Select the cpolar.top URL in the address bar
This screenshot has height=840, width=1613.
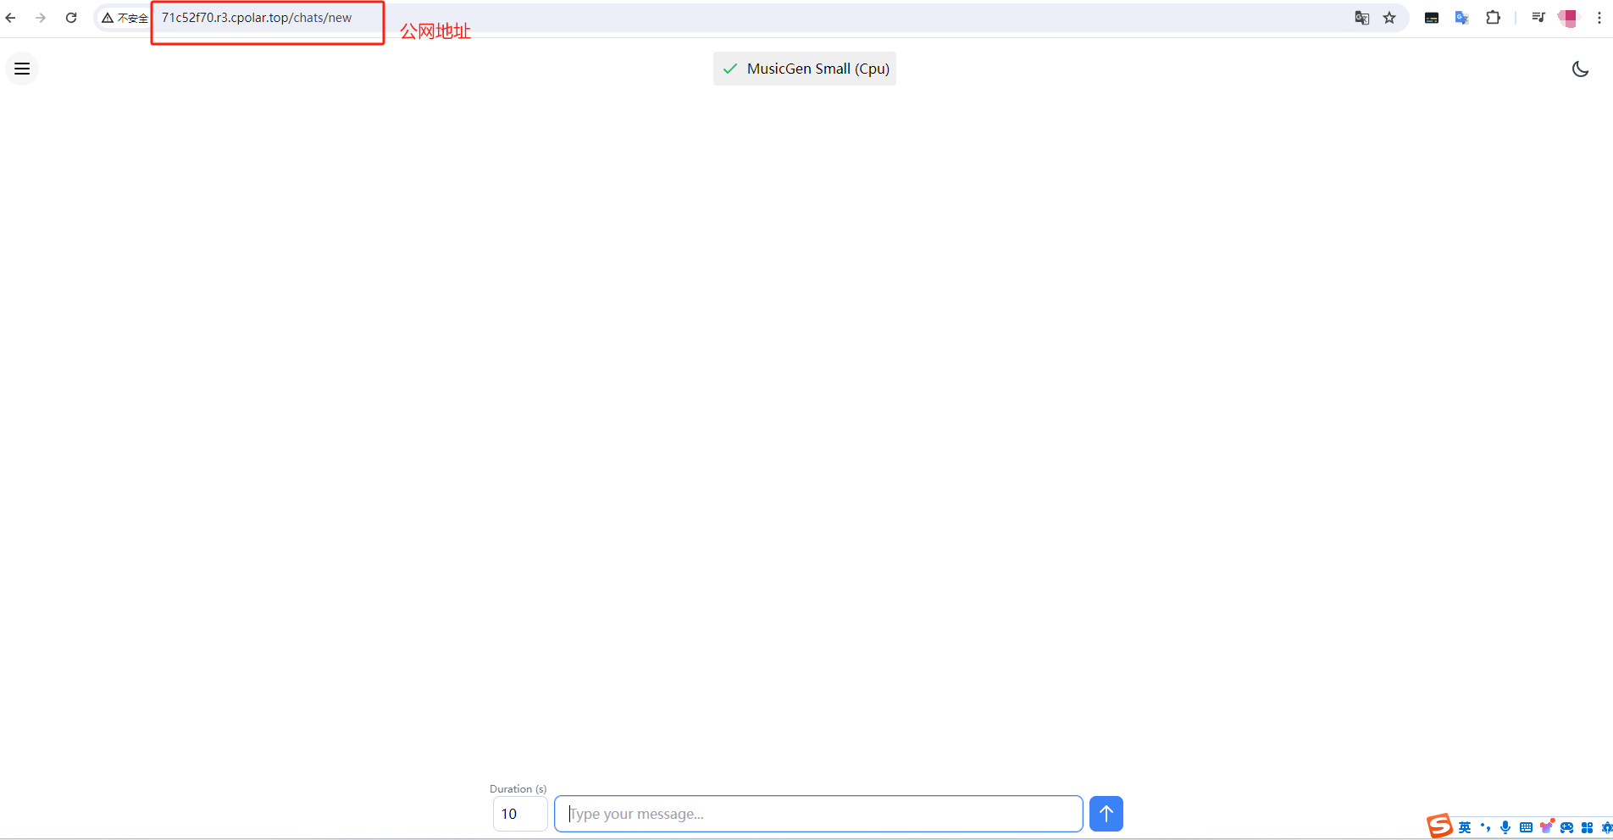257,18
